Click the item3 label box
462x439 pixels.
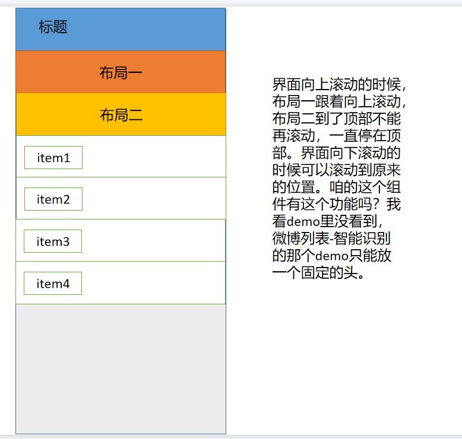(53, 241)
